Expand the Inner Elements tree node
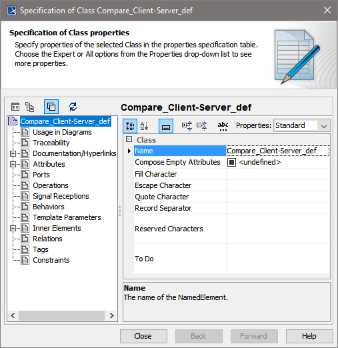This screenshot has height=348, width=338. (13, 228)
